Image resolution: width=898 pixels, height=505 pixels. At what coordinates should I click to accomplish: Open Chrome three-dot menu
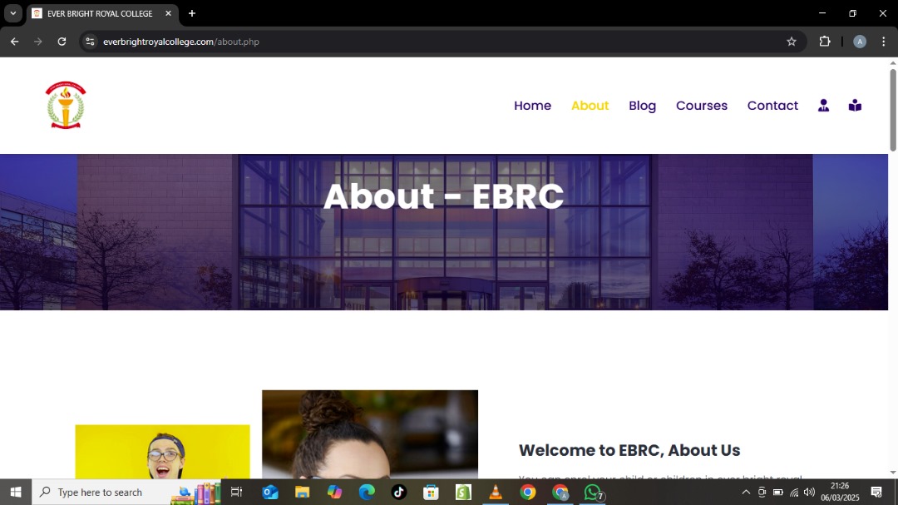(884, 42)
